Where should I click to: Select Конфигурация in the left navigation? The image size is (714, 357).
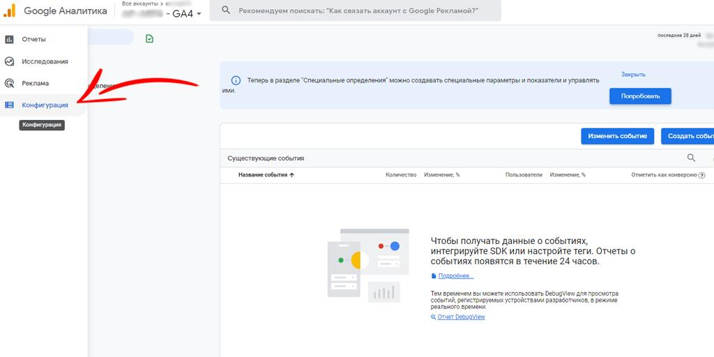click(x=45, y=105)
